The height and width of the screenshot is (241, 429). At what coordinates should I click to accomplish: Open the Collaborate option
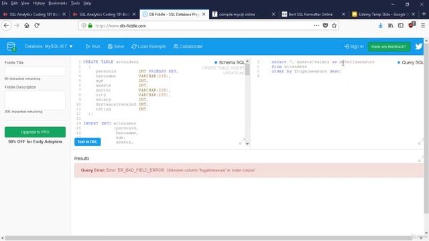[x=188, y=46]
